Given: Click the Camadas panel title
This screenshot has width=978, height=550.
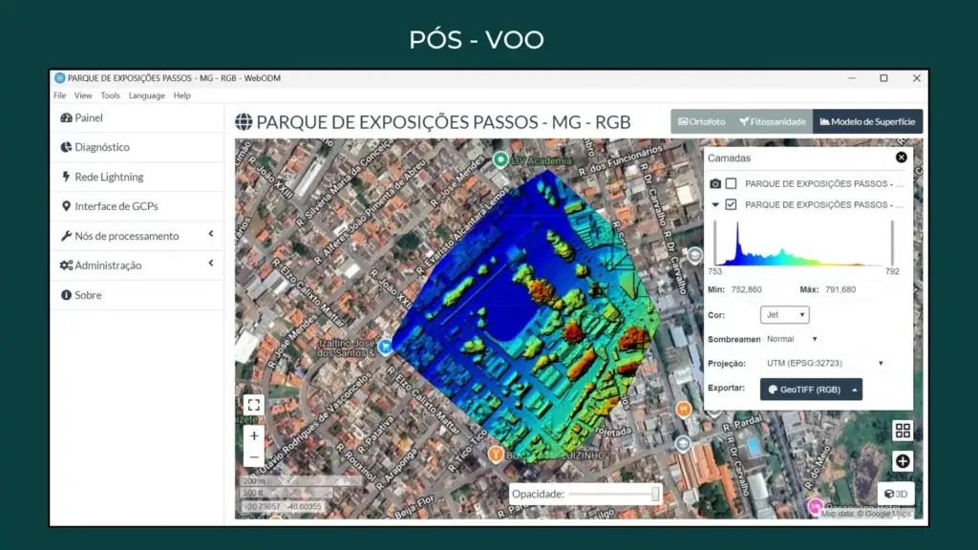Looking at the screenshot, I should pyautogui.click(x=729, y=159).
